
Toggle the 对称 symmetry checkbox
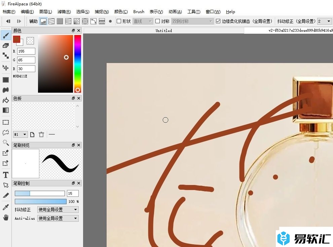157,21
